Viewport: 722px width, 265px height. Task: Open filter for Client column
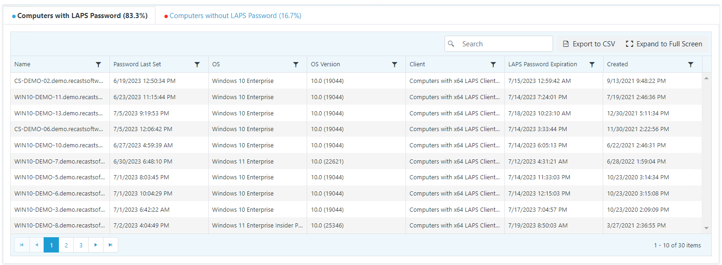[493, 64]
